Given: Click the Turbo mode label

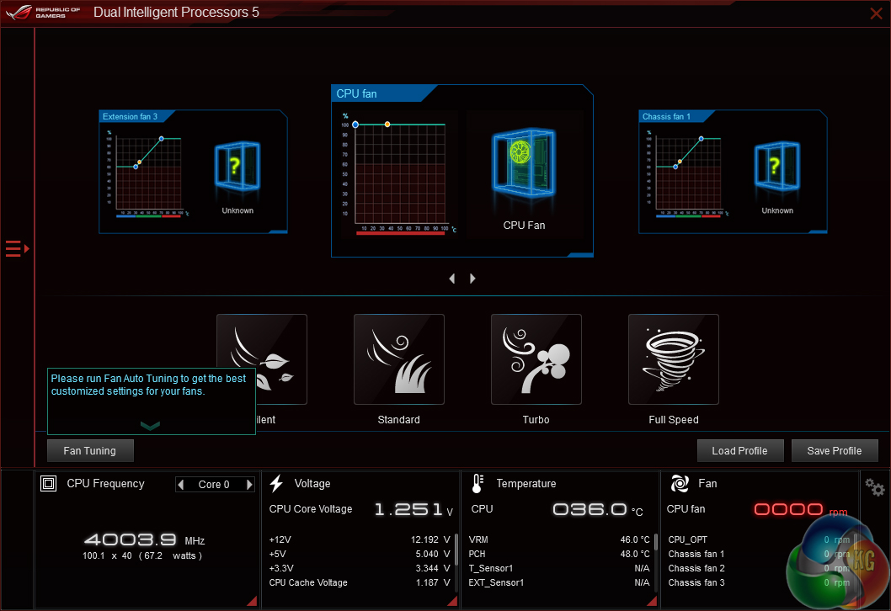Looking at the screenshot, I should (536, 420).
